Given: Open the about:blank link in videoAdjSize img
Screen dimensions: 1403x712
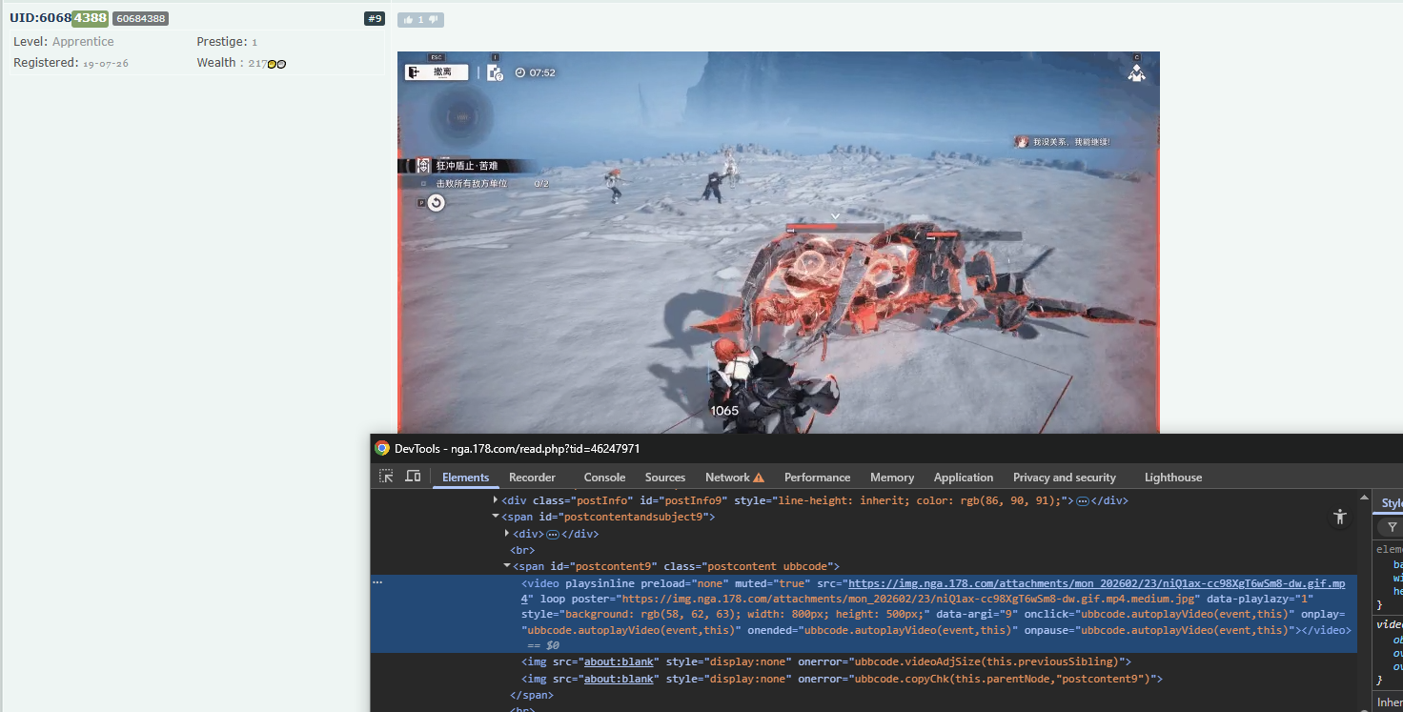Looking at the screenshot, I should point(619,661).
